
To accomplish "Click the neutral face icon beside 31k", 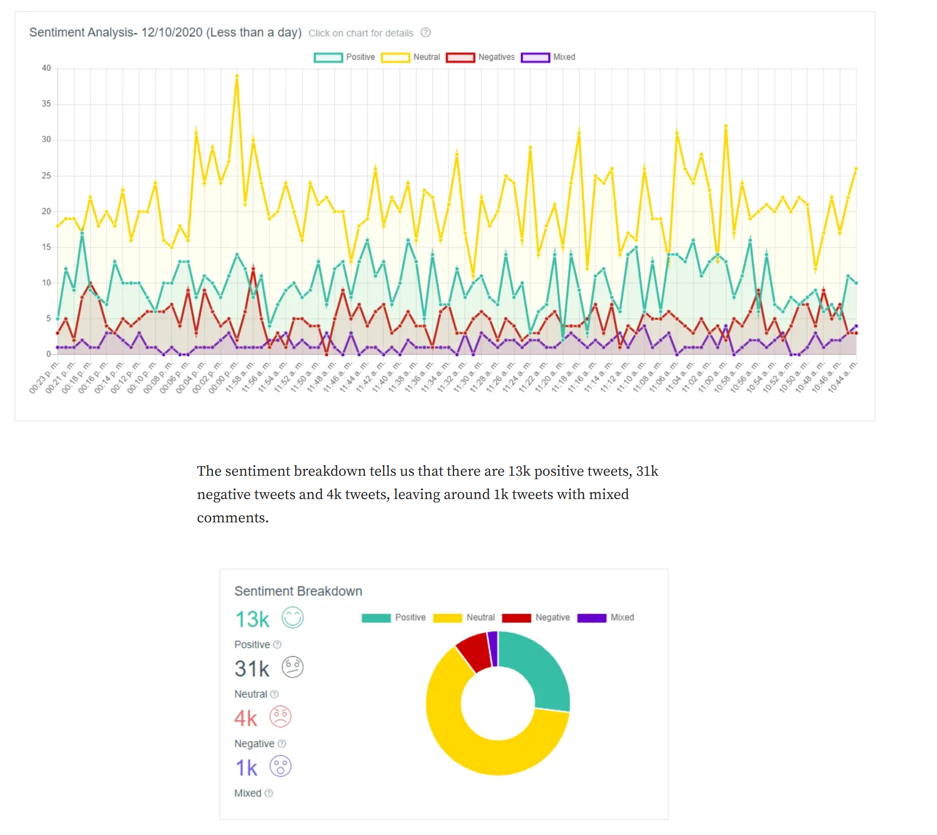I will pyautogui.click(x=293, y=667).
